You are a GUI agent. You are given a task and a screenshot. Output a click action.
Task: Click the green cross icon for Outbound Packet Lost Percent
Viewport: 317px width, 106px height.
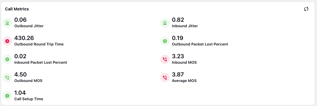click(165, 41)
